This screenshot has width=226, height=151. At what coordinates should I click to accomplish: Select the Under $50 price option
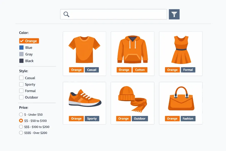click(x=21, y=115)
